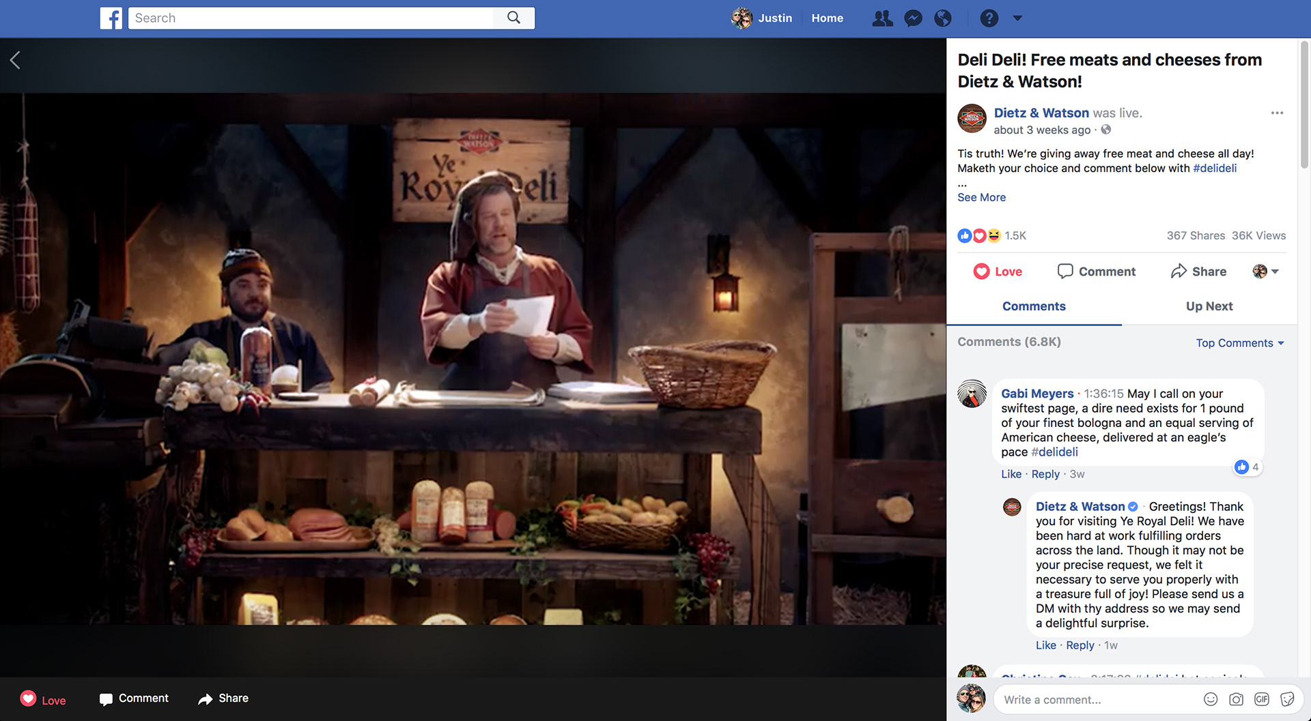Open the 3w timestamp on Gabi's comment
The height and width of the screenshot is (721, 1311).
pyautogui.click(x=1077, y=474)
